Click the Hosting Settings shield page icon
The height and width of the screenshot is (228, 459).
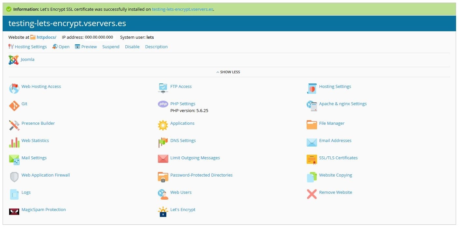pyautogui.click(x=312, y=88)
